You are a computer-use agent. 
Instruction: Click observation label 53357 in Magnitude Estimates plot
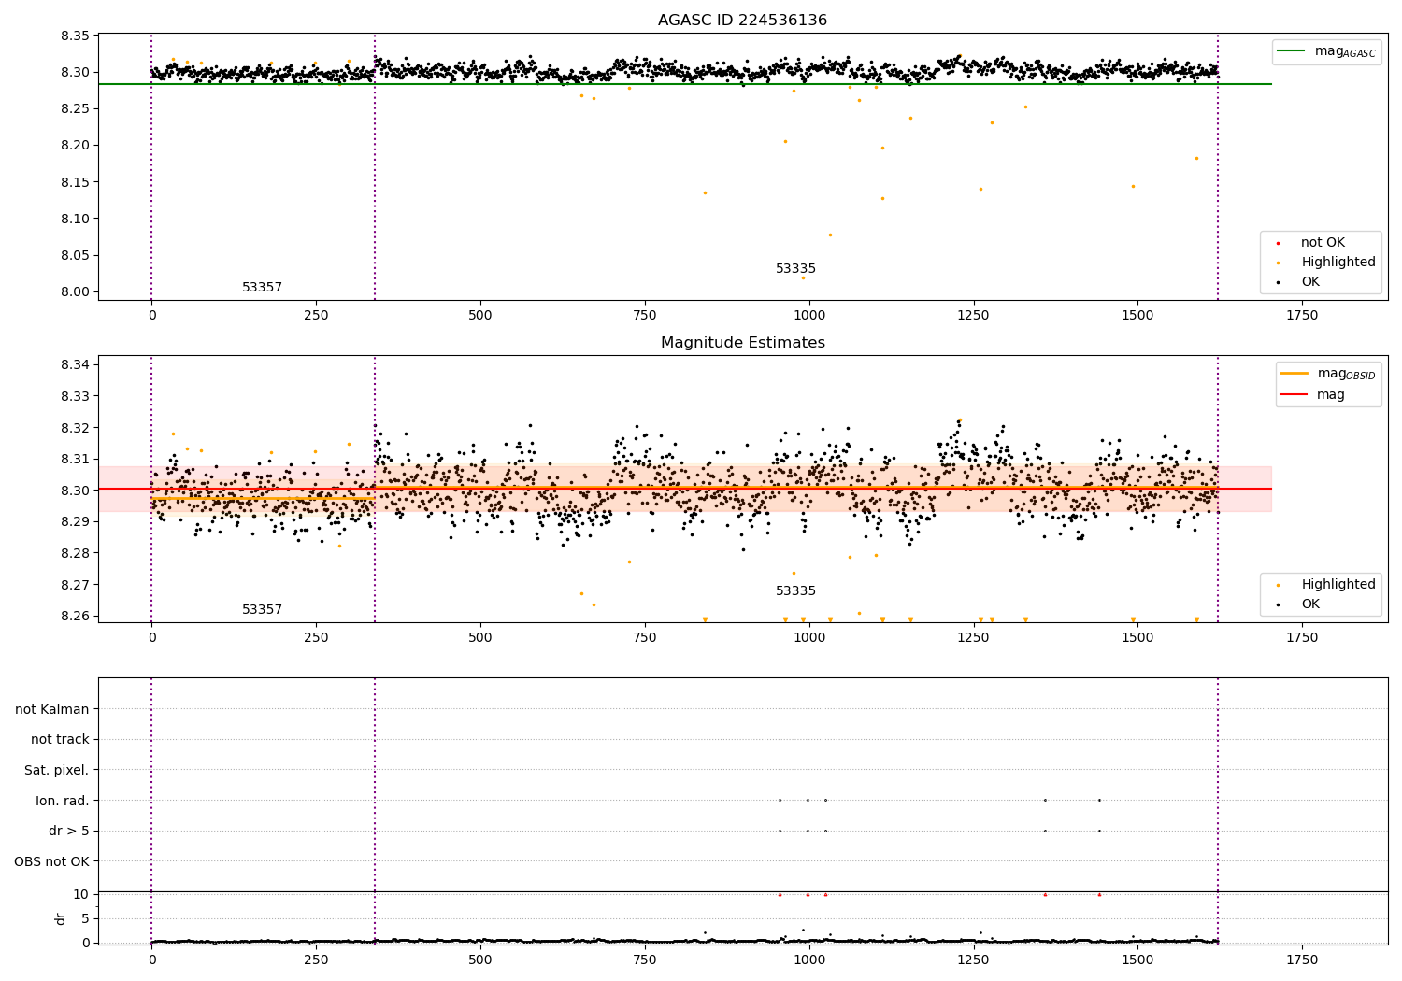(262, 610)
